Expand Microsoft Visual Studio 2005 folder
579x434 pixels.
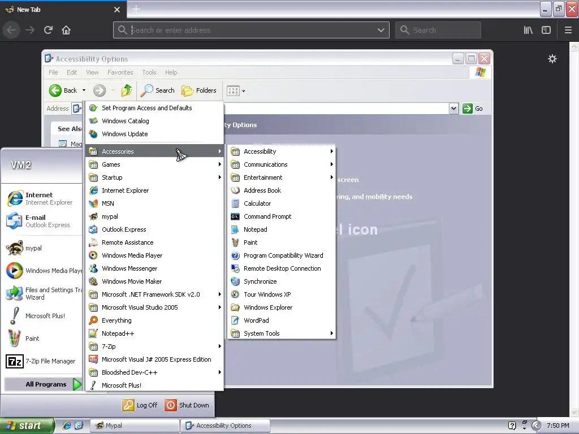tap(154, 307)
